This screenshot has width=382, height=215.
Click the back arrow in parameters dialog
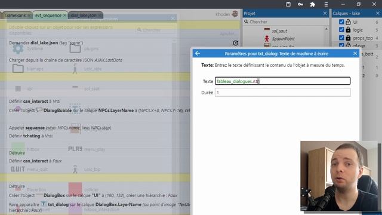click(x=198, y=53)
